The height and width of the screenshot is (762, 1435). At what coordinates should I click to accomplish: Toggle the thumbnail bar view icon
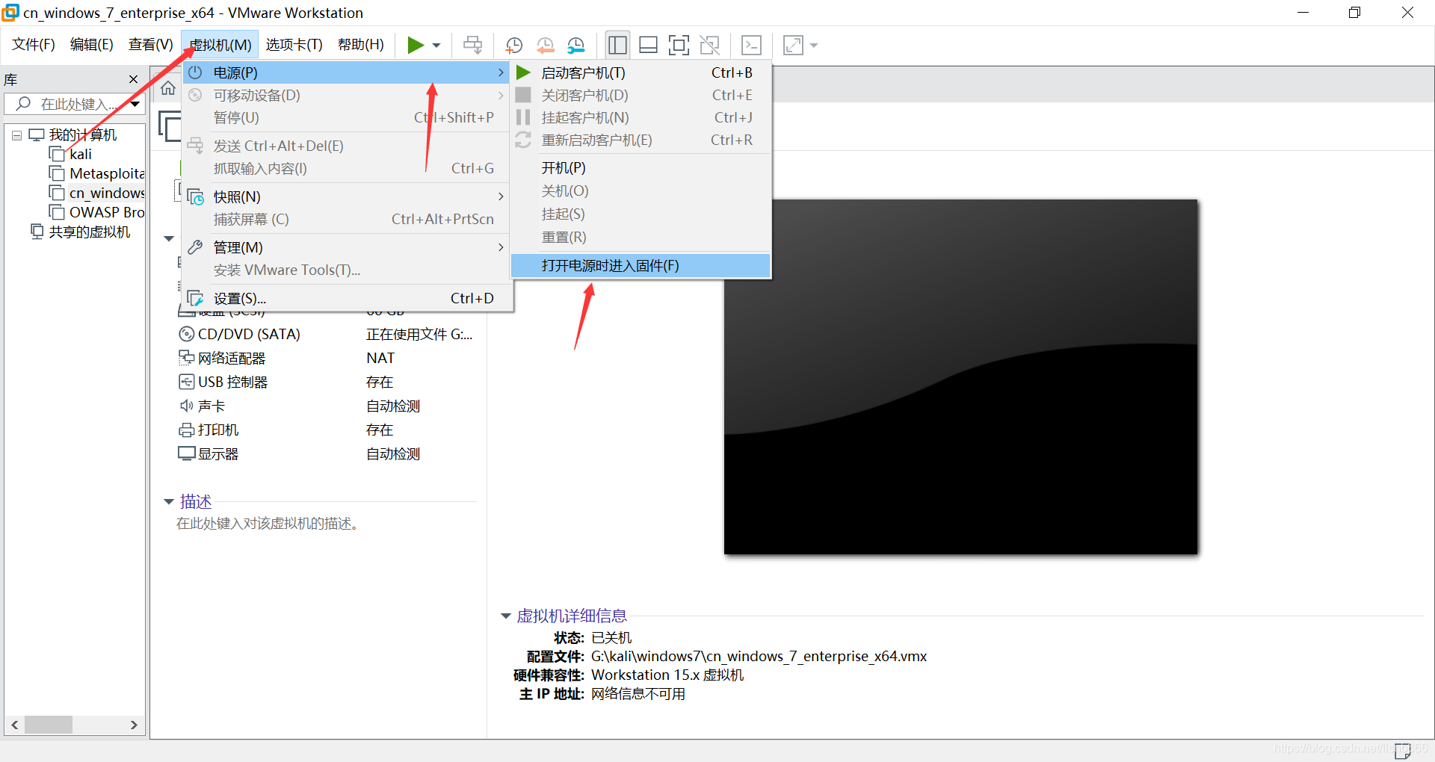pyautogui.click(x=648, y=45)
